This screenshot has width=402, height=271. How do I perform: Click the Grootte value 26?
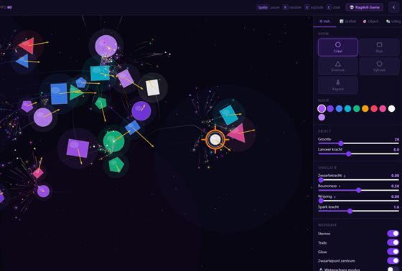(x=396, y=139)
